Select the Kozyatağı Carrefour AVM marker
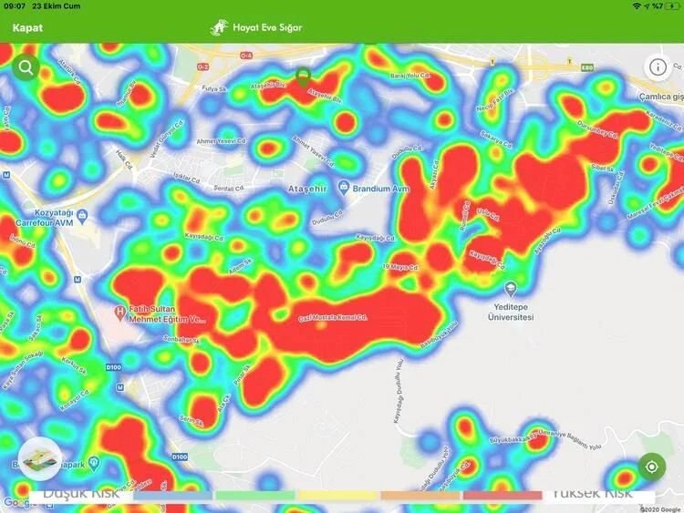684x513 pixels. coord(83,216)
